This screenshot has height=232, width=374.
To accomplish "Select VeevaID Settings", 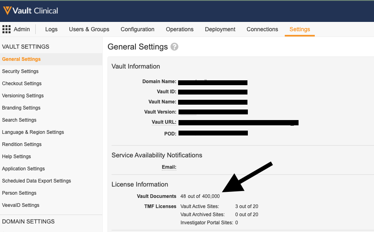I will [21, 205].
